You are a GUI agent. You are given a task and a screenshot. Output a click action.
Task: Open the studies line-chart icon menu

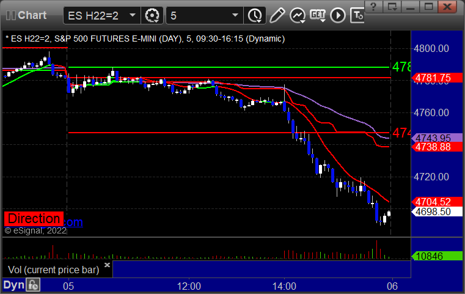click(298, 15)
